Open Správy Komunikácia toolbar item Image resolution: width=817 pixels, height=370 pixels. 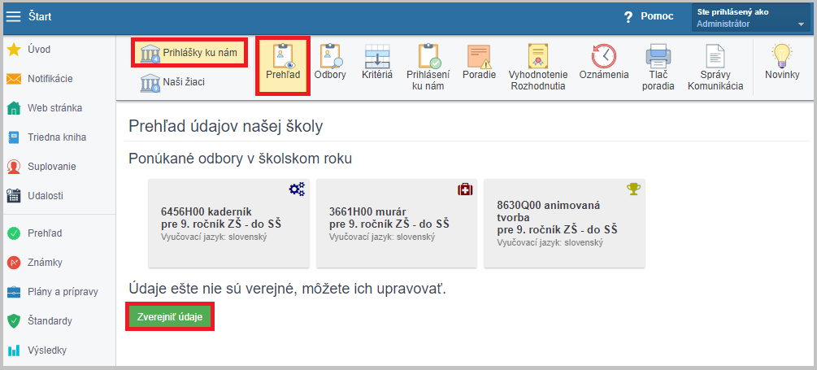coord(715,67)
